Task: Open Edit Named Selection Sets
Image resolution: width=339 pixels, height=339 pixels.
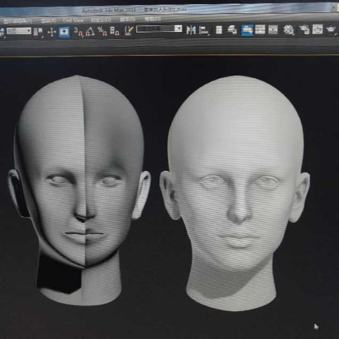Action: coord(129,31)
